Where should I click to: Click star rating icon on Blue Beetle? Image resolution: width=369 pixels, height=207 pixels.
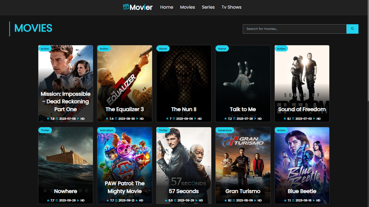point(285,201)
